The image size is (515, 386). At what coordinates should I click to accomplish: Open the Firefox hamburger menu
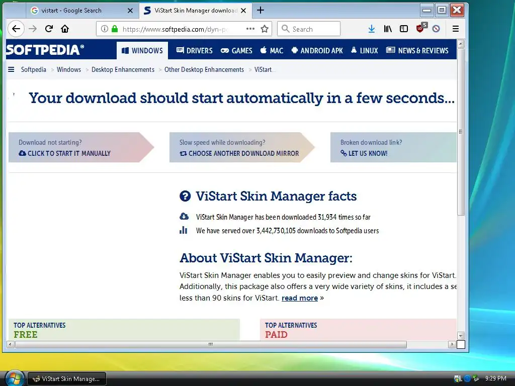(456, 29)
